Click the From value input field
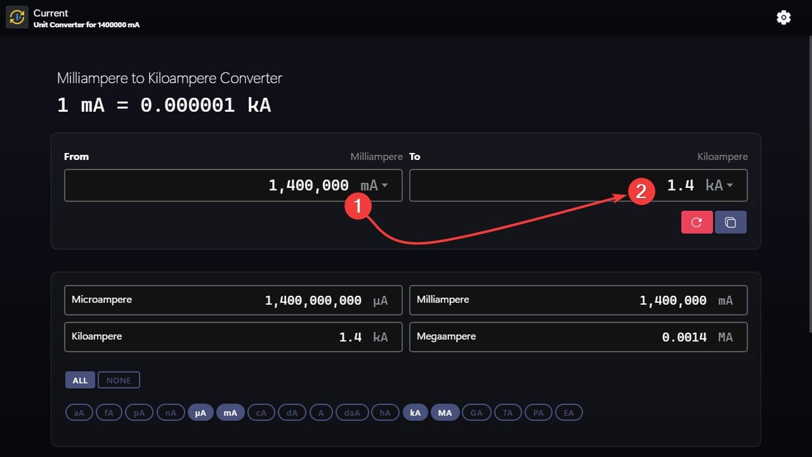Viewport: 812px width, 457px height. (x=209, y=185)
